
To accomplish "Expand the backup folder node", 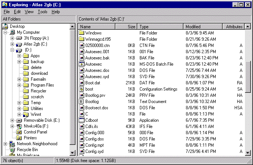I will 19,62.
